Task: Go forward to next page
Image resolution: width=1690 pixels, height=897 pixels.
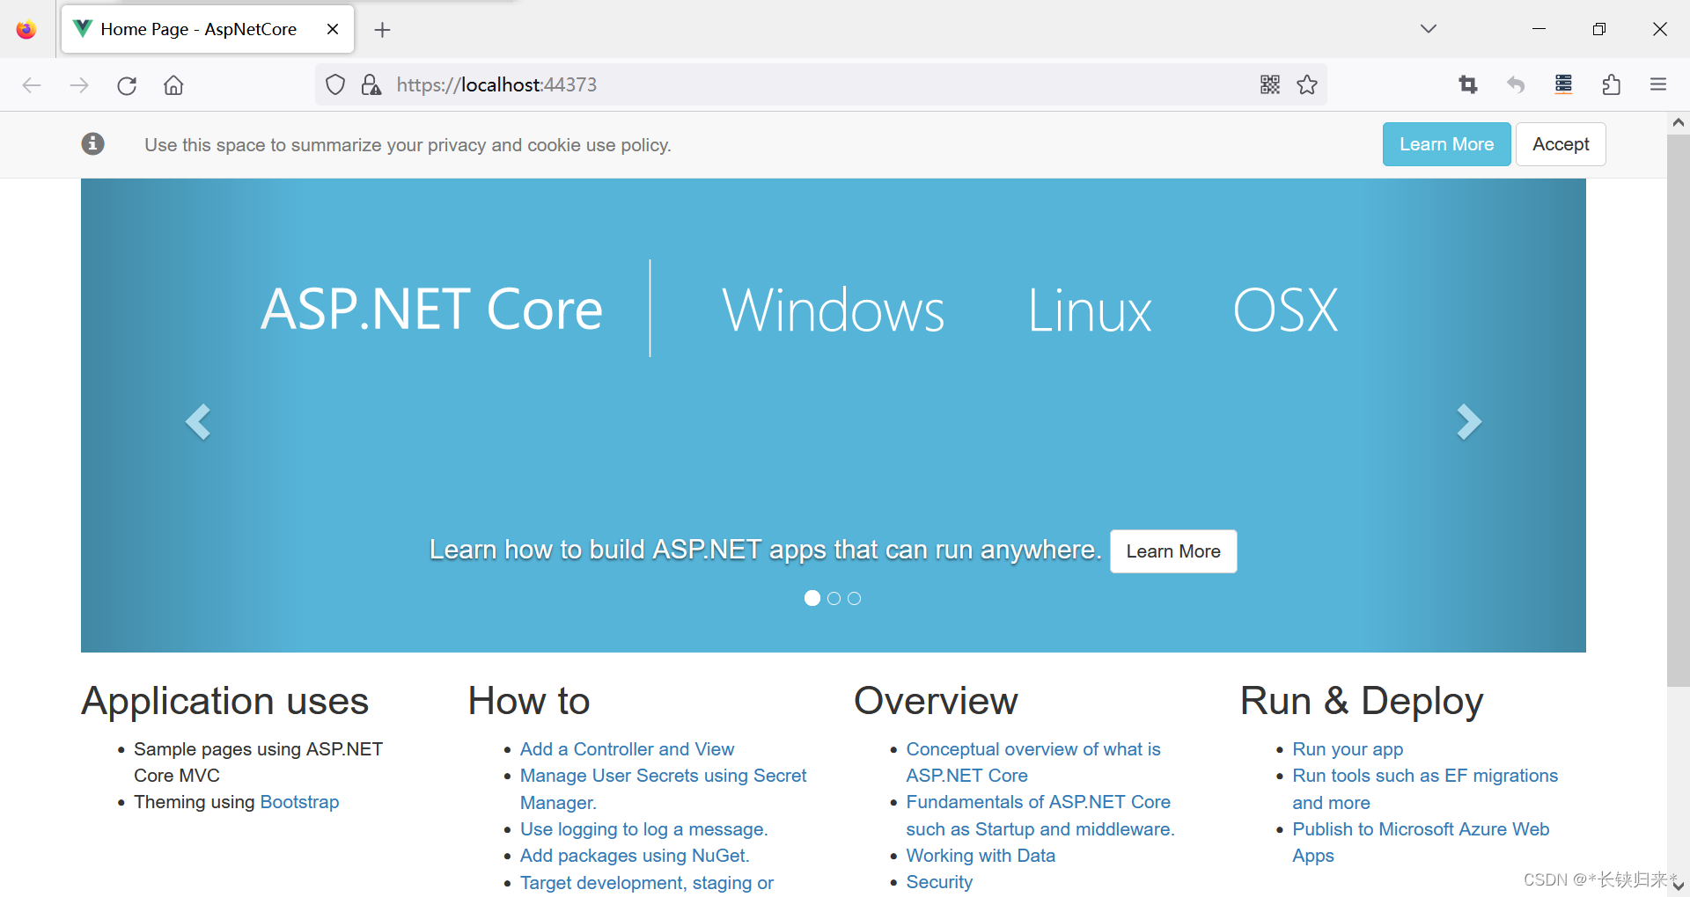Action: point(79,85)
